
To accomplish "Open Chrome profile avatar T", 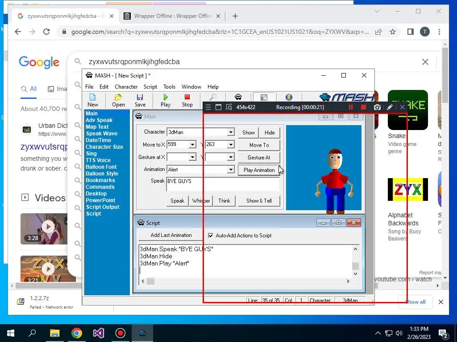I will tap(425, 32).
